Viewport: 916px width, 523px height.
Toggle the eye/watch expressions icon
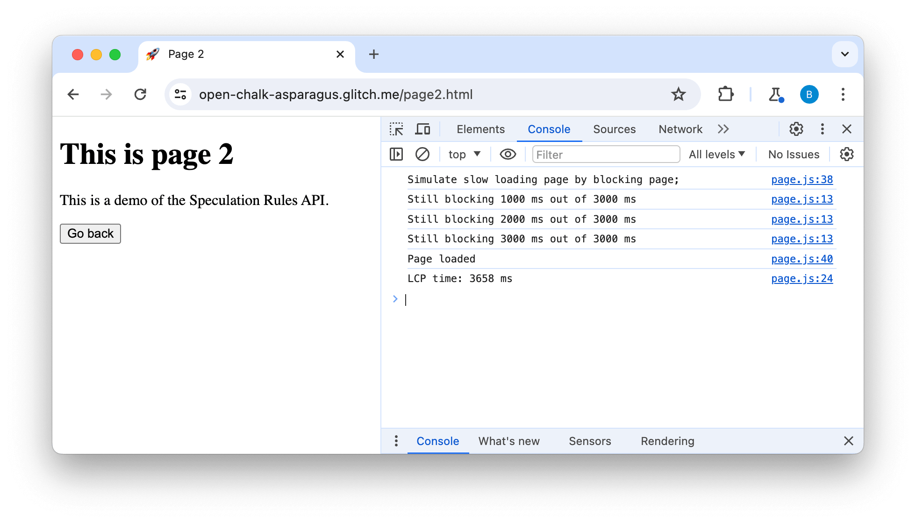point(508,155)
